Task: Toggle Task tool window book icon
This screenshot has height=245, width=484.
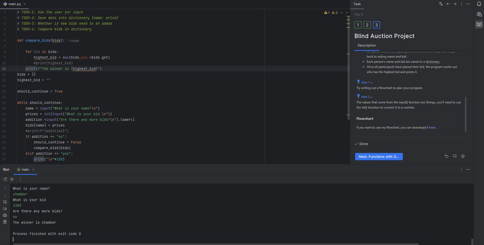Action: (479, 25)
